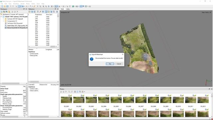
Task: Click the Redo arrow in main toolbar
Action: click(x=13, y=6)
